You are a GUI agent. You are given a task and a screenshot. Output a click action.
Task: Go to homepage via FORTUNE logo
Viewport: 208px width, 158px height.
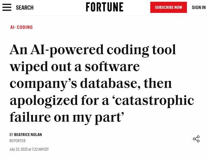pos(105,7)
